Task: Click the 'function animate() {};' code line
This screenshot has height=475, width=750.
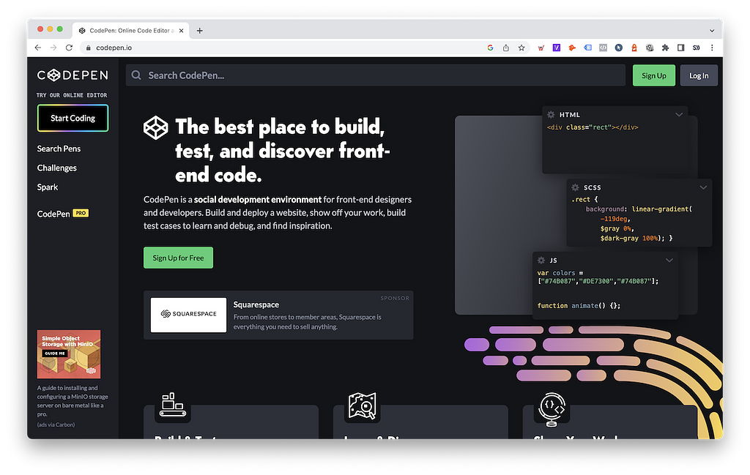Action: (579, 305)
